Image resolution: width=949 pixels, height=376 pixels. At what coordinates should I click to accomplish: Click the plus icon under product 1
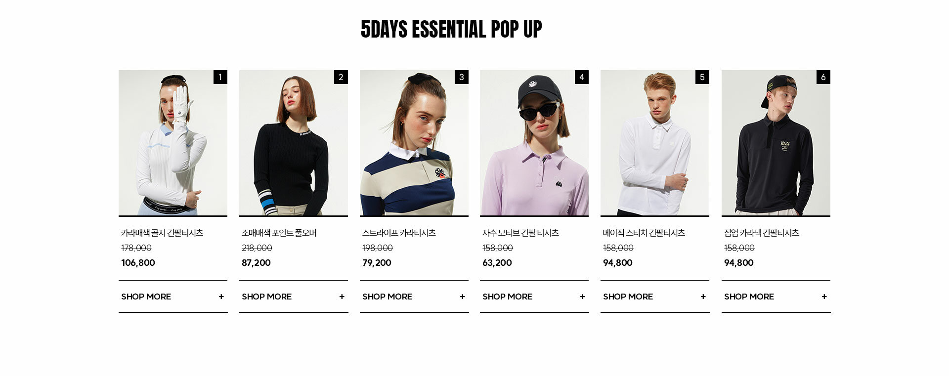pyautogui.click(x=221, y=296)
